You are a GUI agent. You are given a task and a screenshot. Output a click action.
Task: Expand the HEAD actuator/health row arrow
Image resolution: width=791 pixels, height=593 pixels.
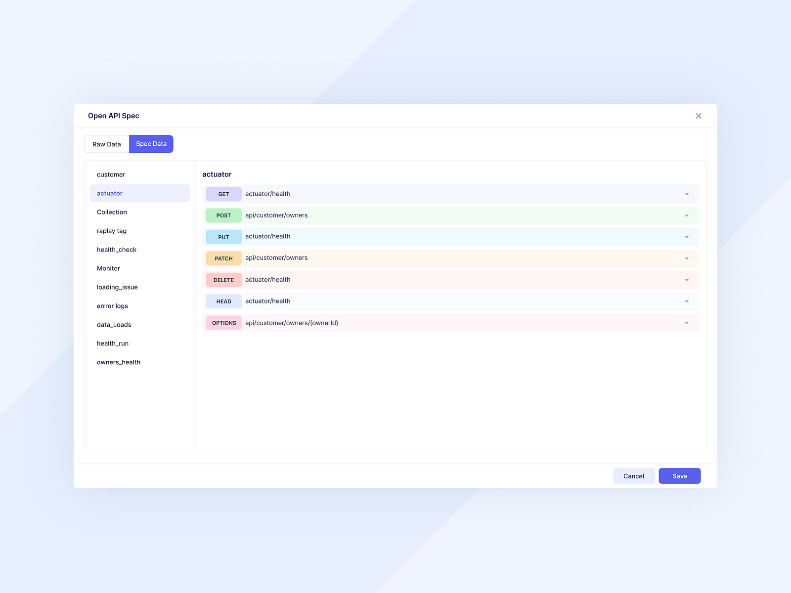click(x=687, y=301)
